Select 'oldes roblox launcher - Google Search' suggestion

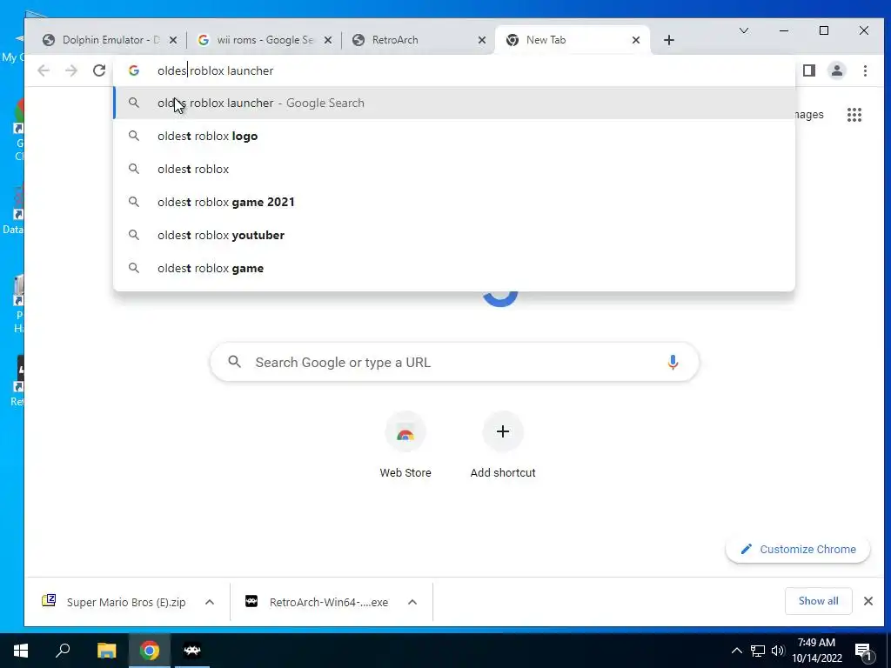[x=454, y=103]
